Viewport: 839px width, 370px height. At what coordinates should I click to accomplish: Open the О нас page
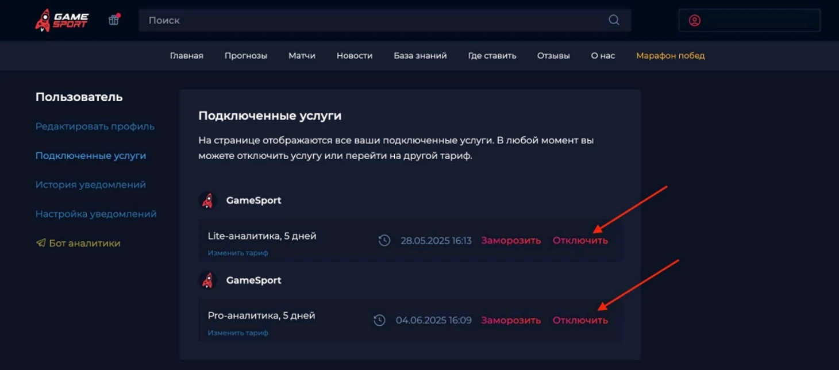click(603, 56)
